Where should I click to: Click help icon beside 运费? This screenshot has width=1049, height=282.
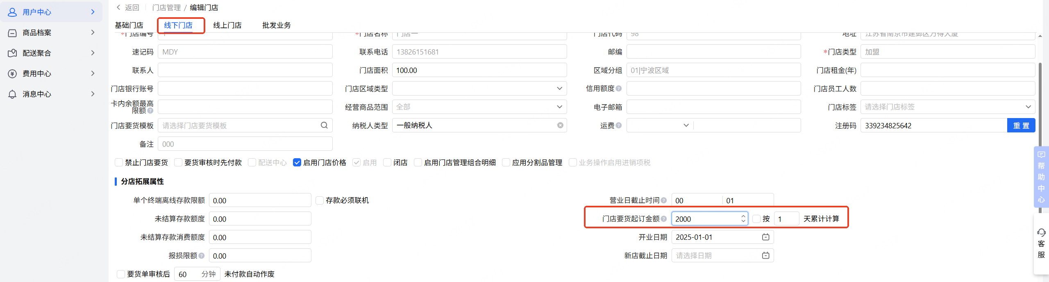[x=619, y=125]
